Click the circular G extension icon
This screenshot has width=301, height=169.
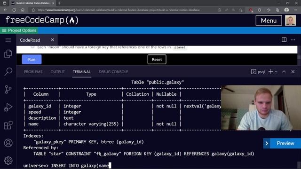(x=259, y=10)
